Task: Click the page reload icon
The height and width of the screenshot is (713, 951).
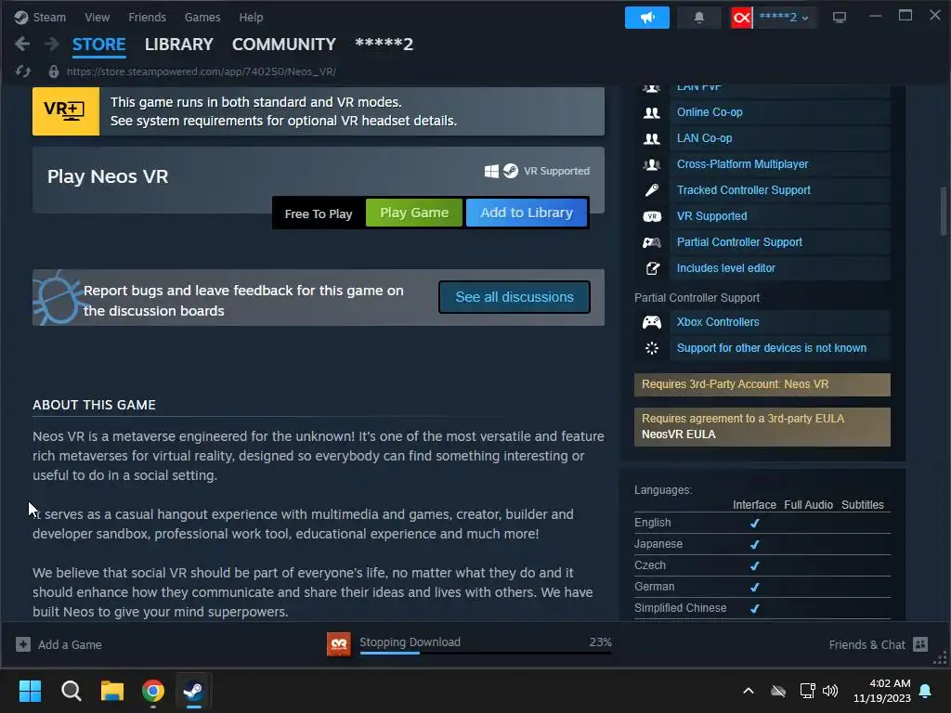Action: [x=23, y=71]
